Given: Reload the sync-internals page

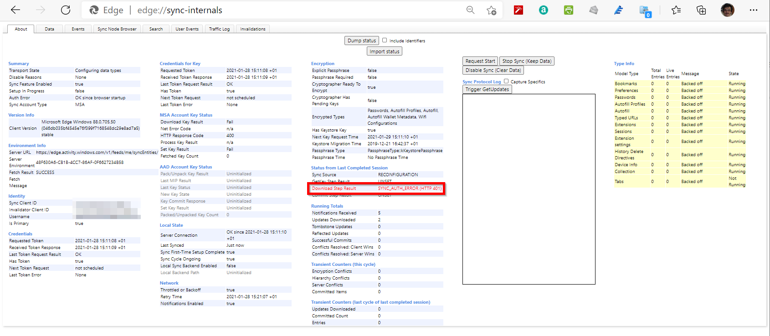Looking at the screenshot, I should point(66,10).
